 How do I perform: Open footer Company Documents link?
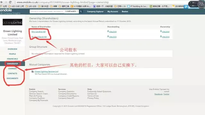pyautogui.click(x=68, y=94)
